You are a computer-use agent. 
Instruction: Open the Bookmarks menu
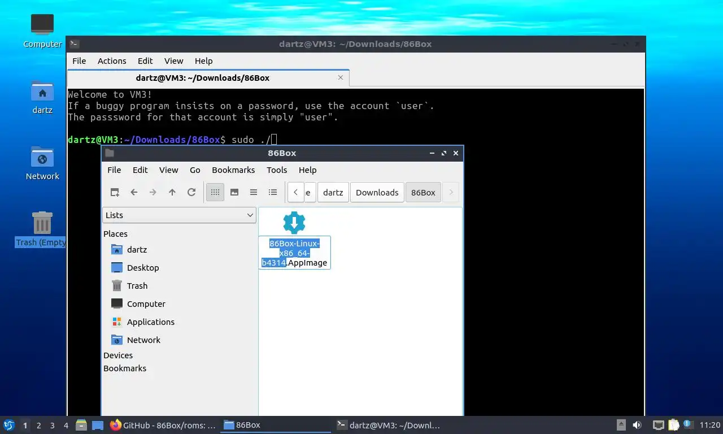click(233, 170)
